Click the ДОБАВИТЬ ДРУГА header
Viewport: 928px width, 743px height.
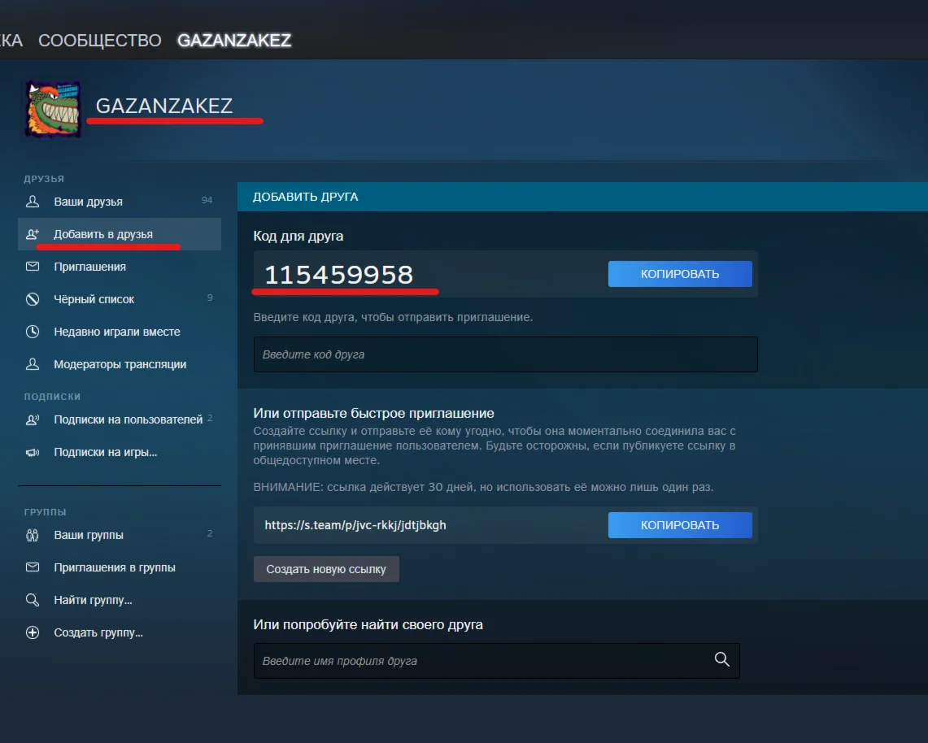pos(305,197)
